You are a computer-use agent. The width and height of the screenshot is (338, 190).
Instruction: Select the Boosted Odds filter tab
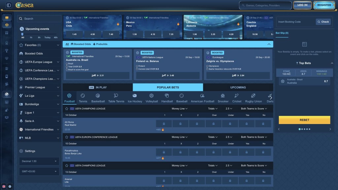point(81,44)
